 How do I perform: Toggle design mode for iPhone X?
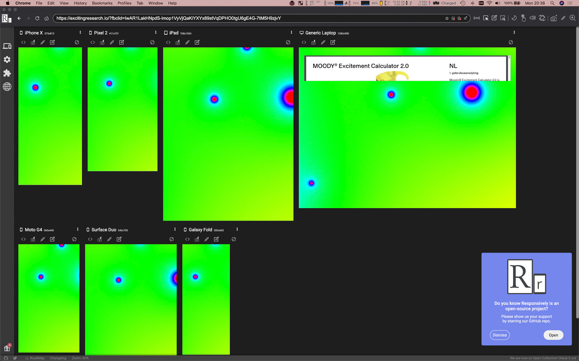52,42
